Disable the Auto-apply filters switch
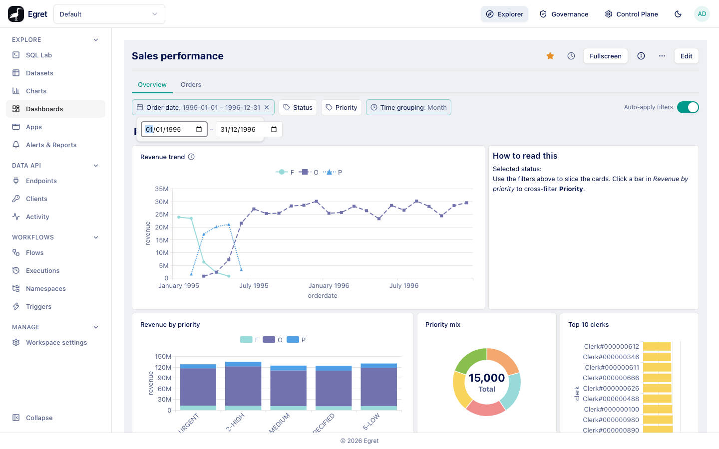Screen dimensions: 719x449 tap(688, 107)
